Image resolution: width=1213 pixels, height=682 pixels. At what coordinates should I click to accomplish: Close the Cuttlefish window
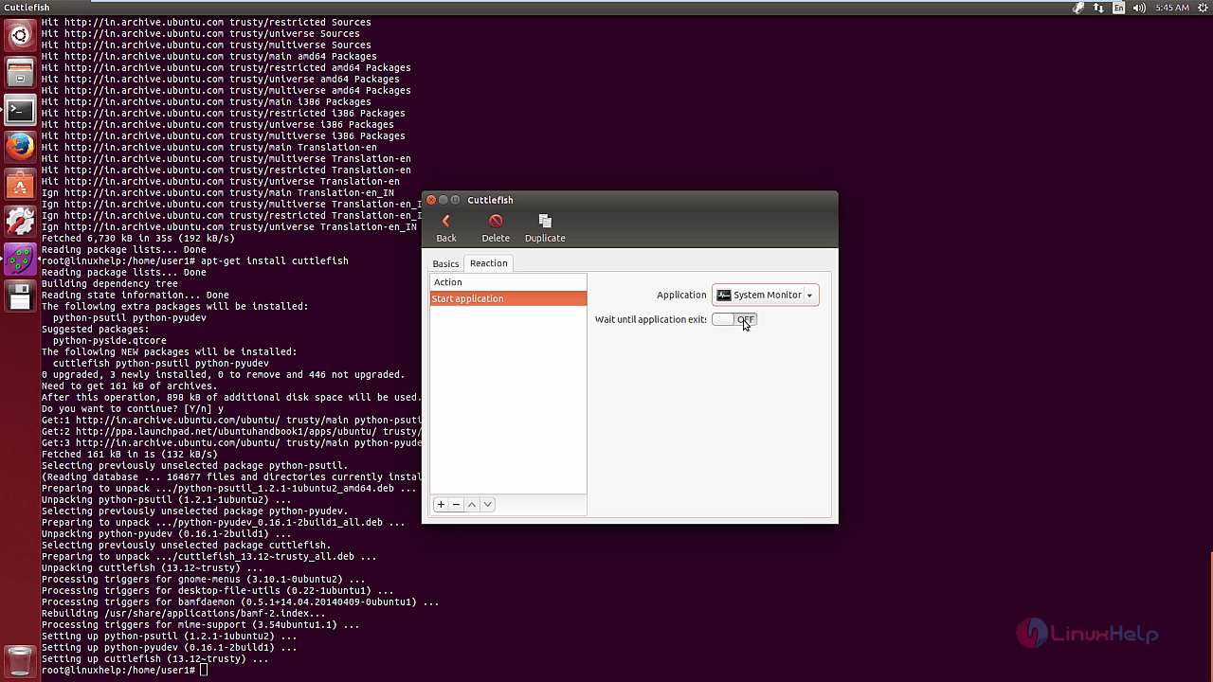pos(431,200)
